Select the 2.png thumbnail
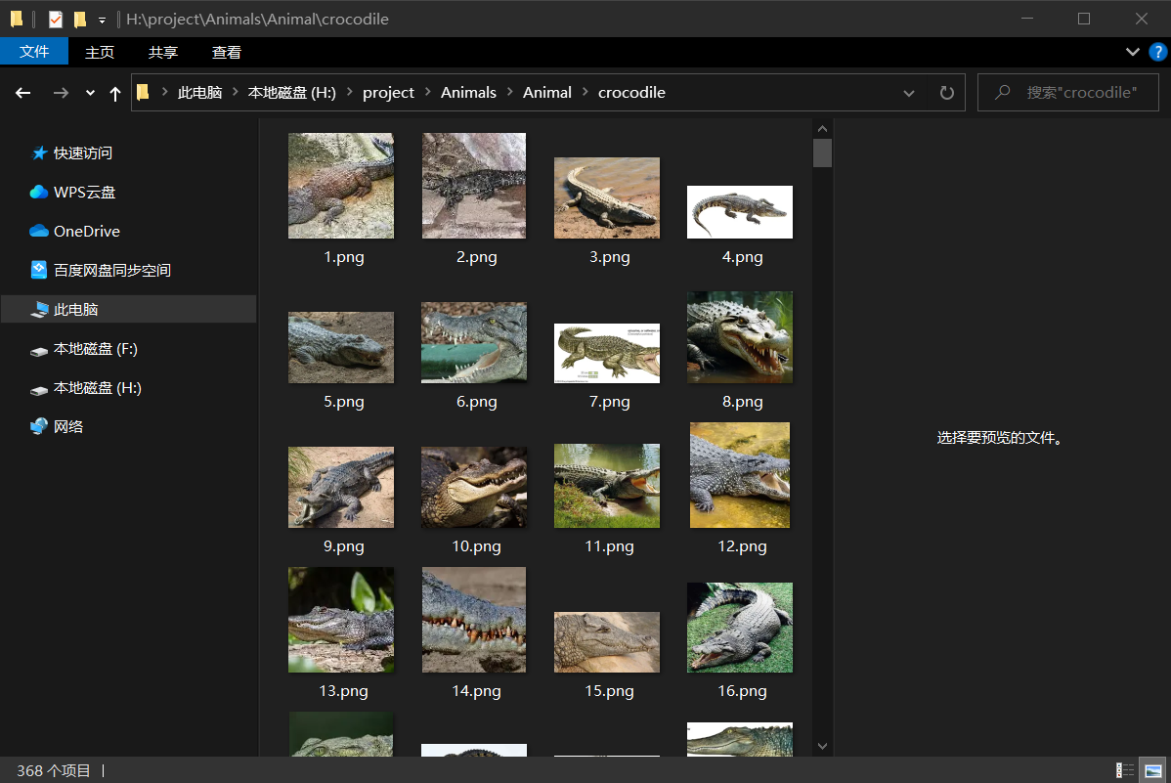The width and height of the screenshot is (1171, 783). click(x=474, y=186)
